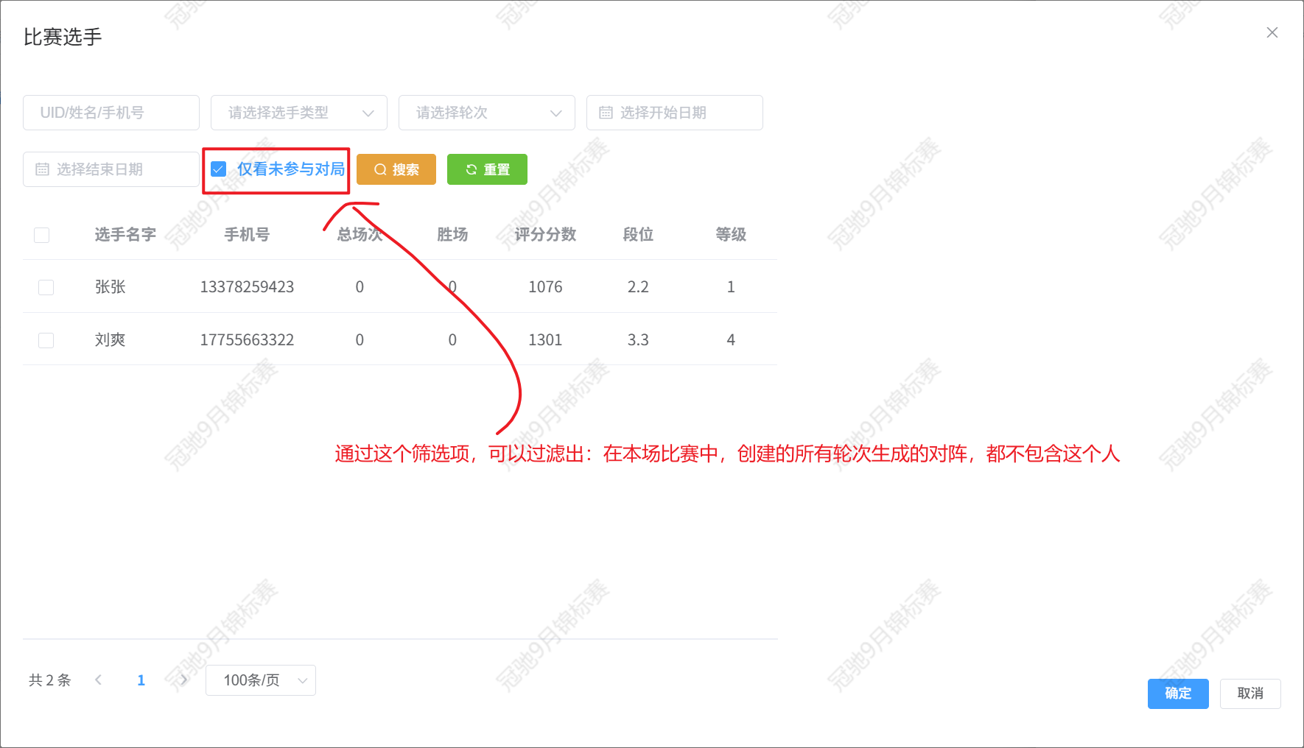Open the 请选择选手类型 dropdown

point(298,113)
